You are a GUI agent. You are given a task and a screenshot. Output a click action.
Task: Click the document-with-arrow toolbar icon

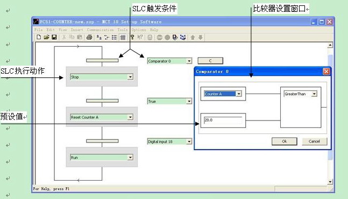[175, 37]
